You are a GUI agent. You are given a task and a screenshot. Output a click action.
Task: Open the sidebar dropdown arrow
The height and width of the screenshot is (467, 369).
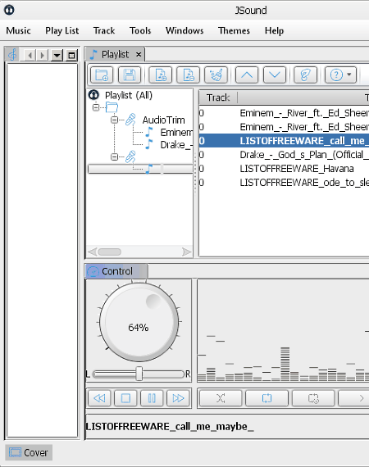57,56
